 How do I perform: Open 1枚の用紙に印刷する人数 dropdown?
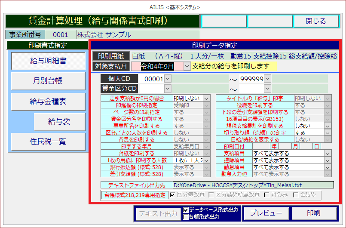pos(207,160)
